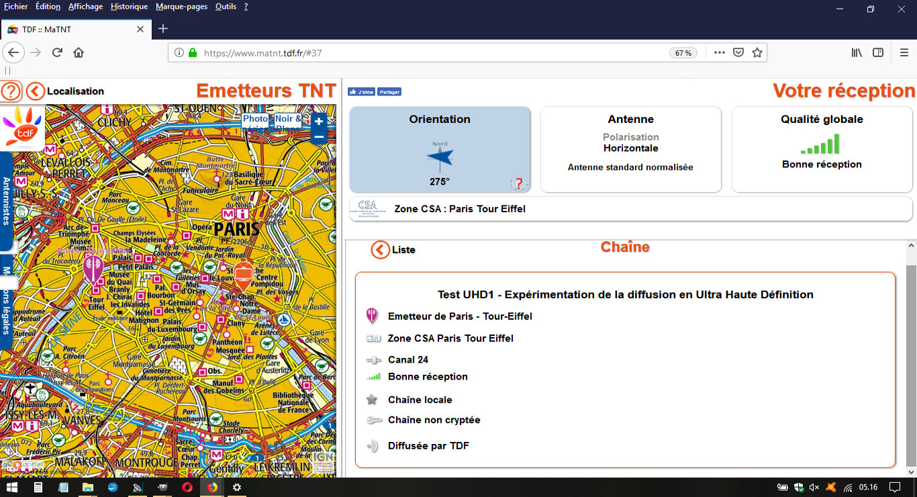Open a new browser tab

point(162,29)
